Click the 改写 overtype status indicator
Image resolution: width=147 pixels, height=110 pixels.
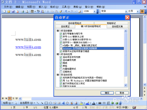112,108
